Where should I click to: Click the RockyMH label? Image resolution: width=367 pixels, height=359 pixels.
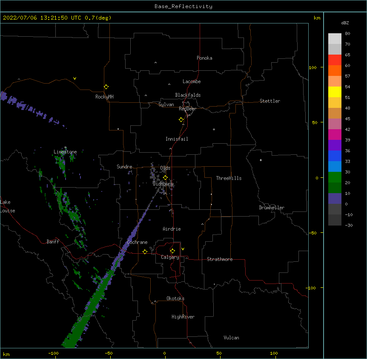coord(104,97)
